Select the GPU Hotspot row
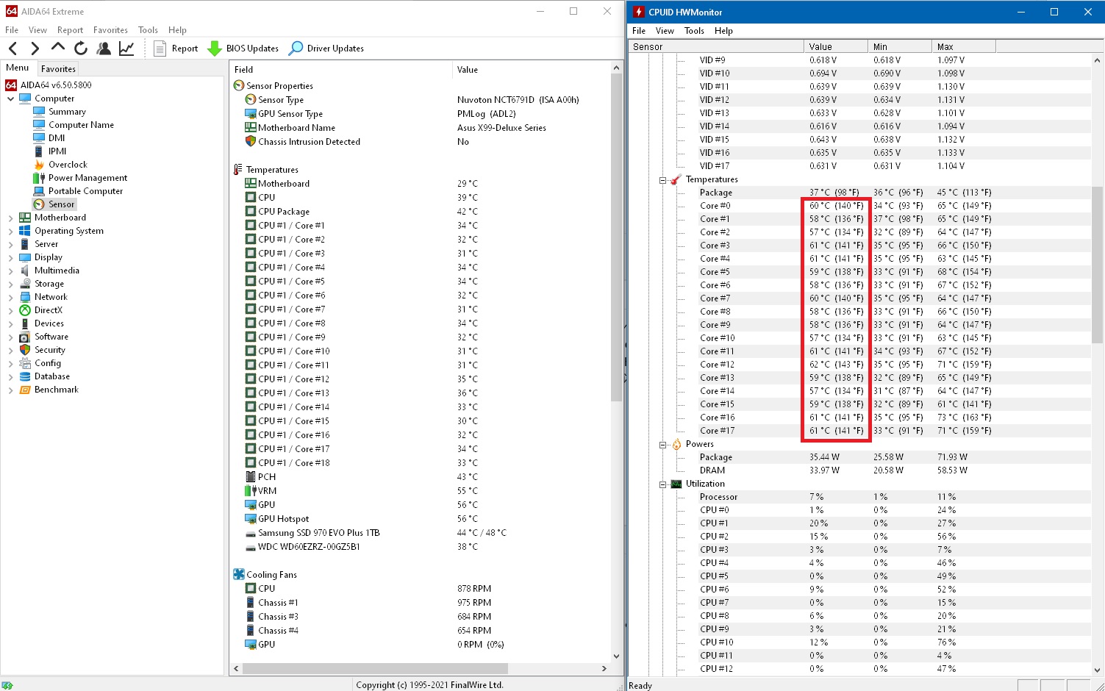Image resolution: width=1105 pixels, height=691 pixels. pyautogui.click(x=421, y=519)
